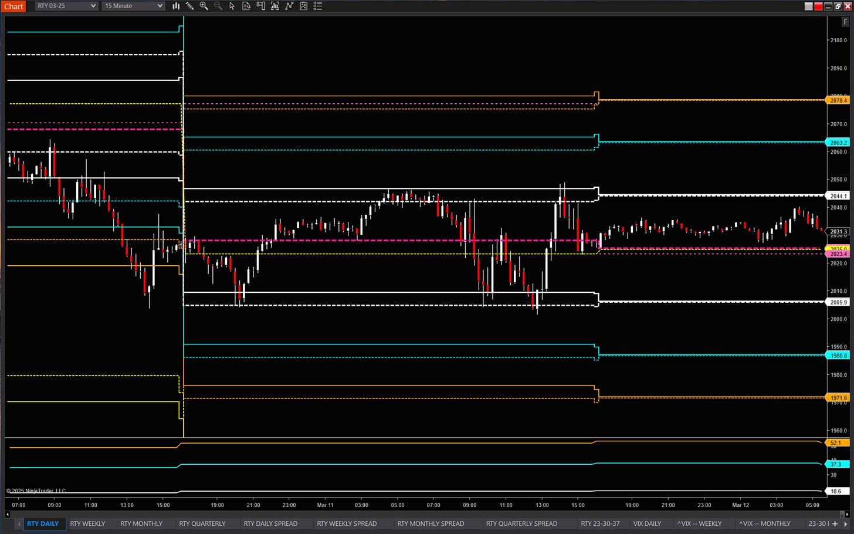Open the indicators icon
The width and height of the screenshot is (854, 534).
click(x=289, y=6)
